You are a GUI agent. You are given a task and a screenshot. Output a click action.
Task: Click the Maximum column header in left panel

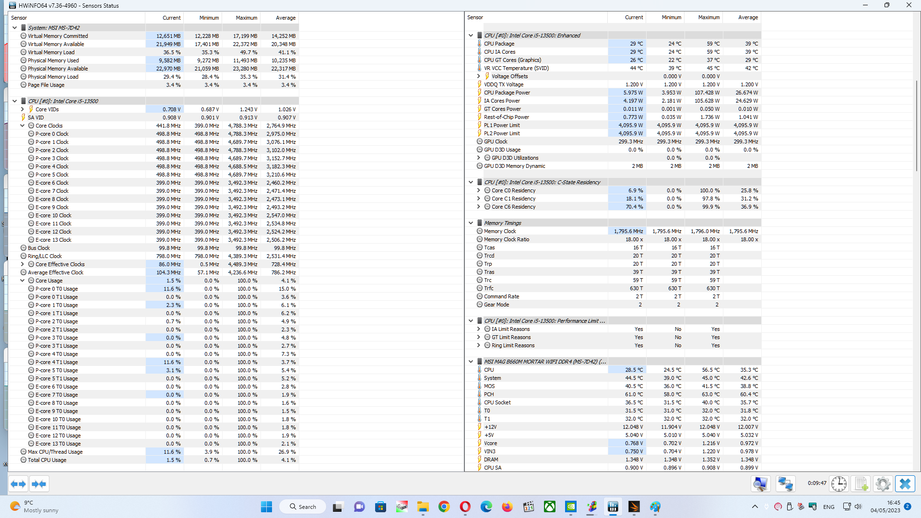(x=246, y=18)
